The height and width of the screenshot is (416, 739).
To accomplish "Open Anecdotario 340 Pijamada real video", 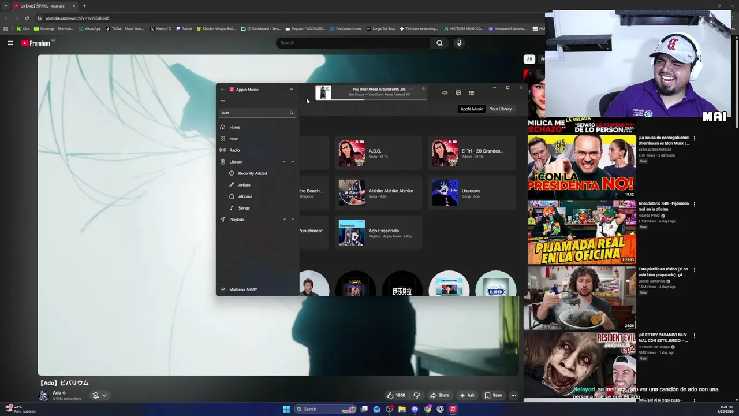I will point(581,232).
